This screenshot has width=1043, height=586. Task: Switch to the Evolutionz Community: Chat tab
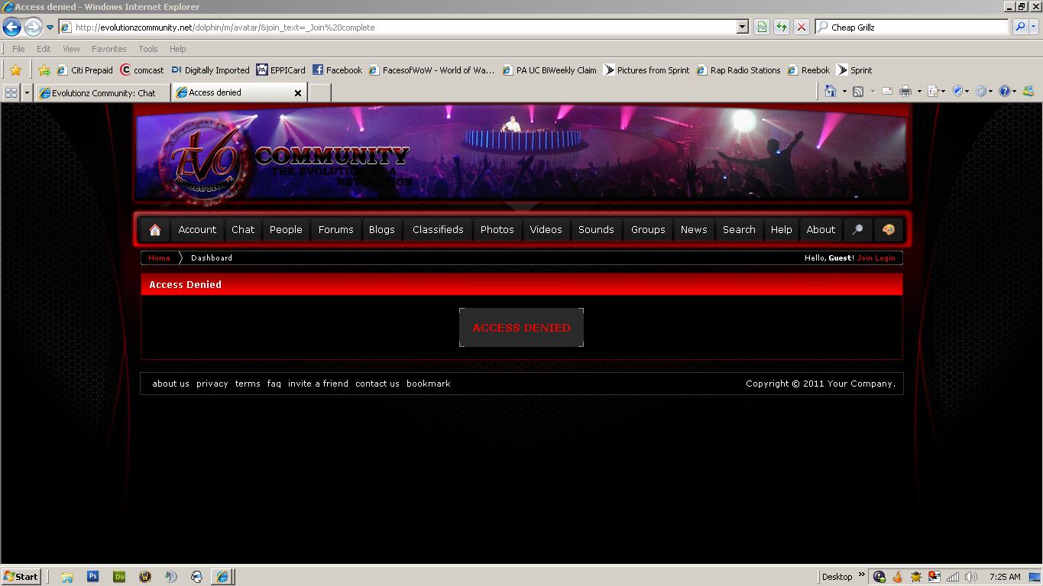coord(103,92)
